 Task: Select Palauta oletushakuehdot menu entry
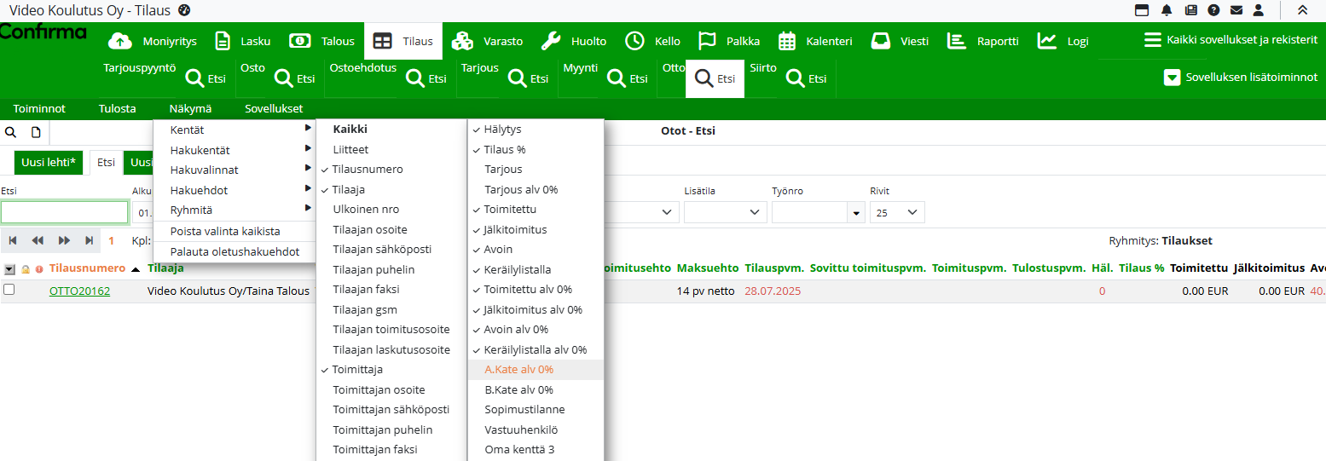[235, 252]
